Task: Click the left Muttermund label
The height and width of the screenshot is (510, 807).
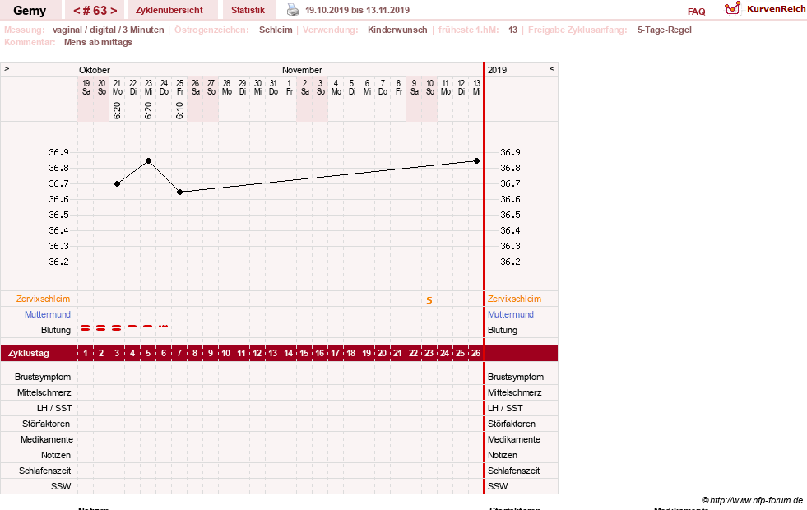Action: (48, 314)
